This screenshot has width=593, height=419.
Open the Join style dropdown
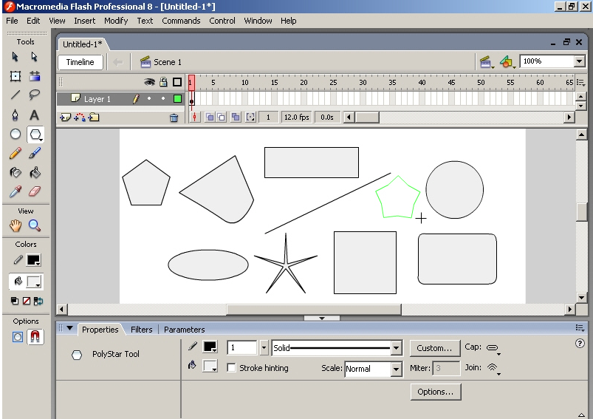pyautogui.click(x=493, y=368)
